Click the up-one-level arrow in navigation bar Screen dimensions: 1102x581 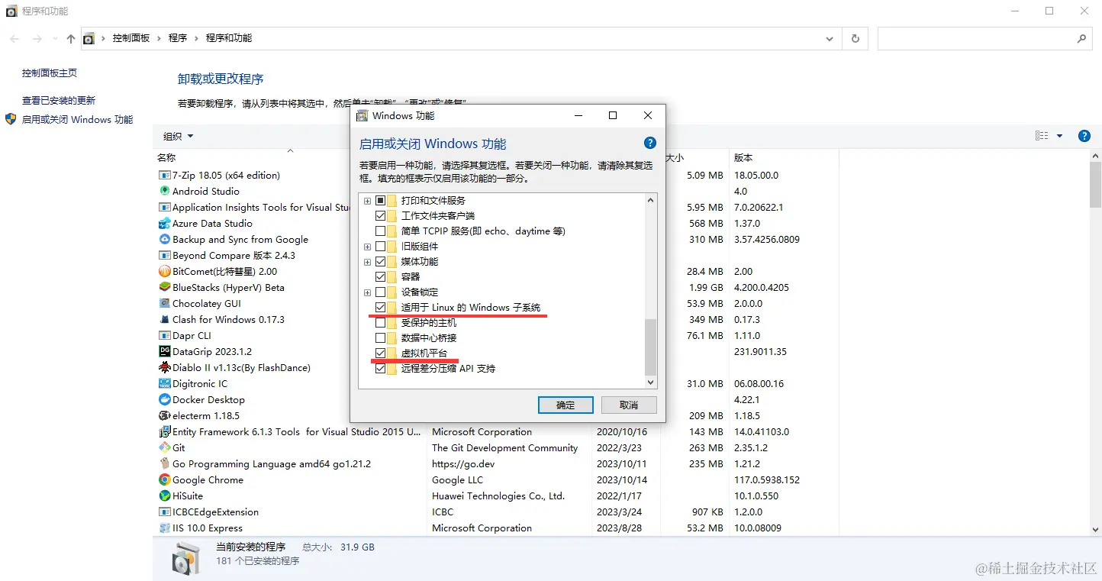[x=71, y=38]
